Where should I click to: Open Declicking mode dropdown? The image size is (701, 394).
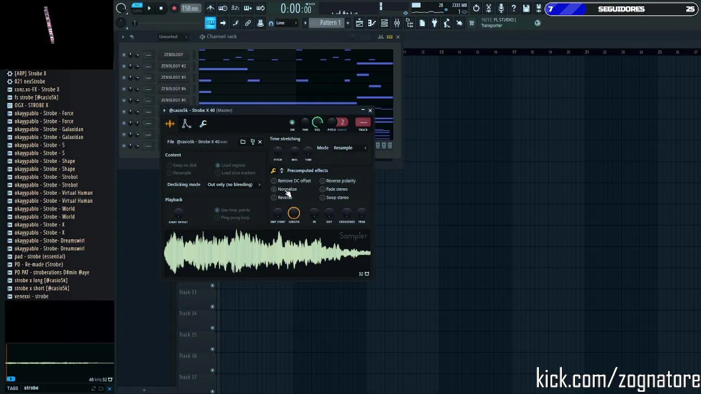(234, 184)
